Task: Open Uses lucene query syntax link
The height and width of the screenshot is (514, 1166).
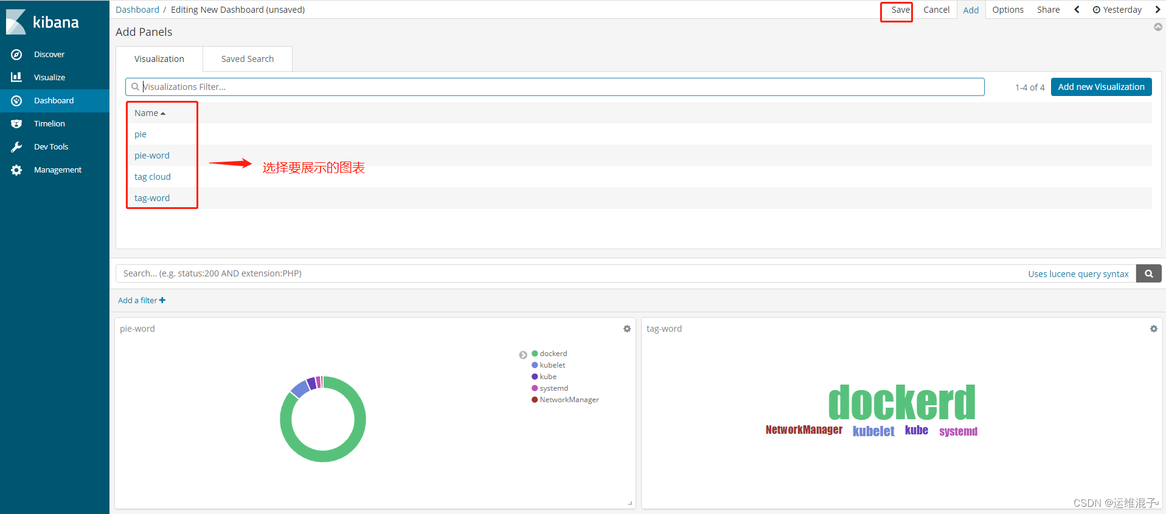Action: tap(1078, 274)
